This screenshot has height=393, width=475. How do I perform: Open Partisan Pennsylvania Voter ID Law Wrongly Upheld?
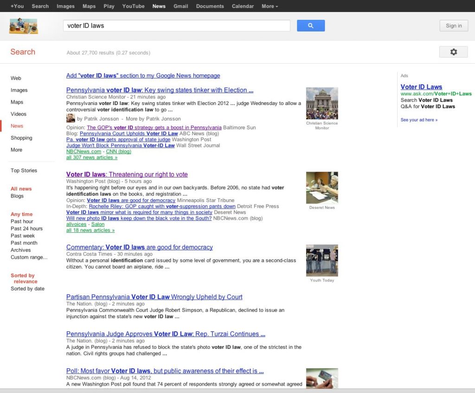(x=154, y=297)
